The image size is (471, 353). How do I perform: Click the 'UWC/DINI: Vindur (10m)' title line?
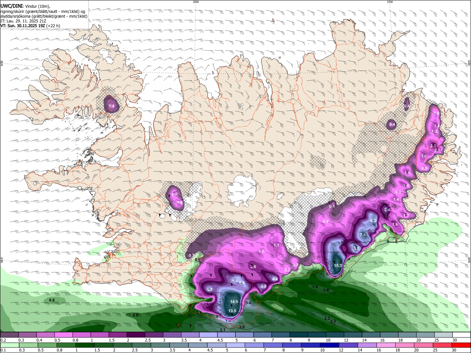[x=25, y=7]
